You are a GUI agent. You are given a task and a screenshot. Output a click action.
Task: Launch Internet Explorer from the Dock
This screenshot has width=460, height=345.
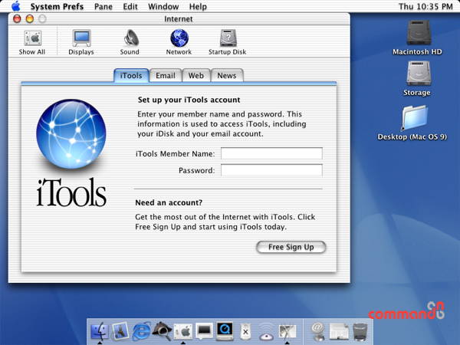tap(141, 331)
